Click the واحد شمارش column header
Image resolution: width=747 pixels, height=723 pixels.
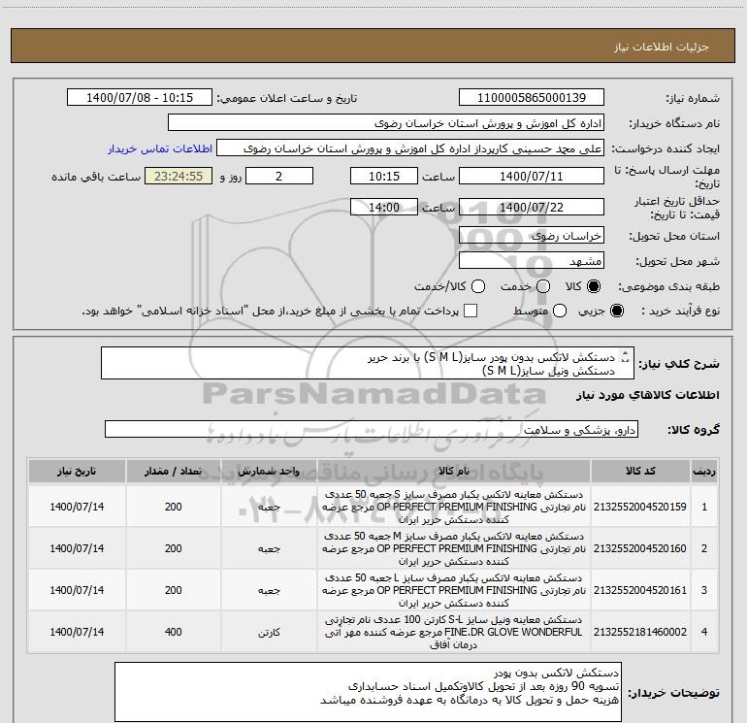pyautogui.click(x=269, y=472)
